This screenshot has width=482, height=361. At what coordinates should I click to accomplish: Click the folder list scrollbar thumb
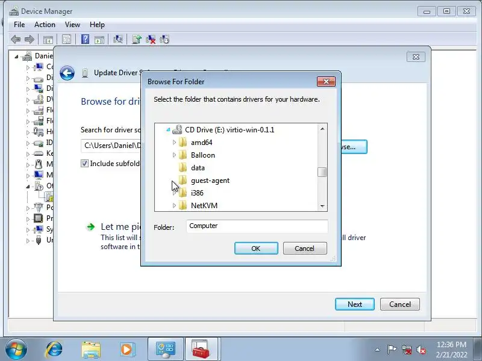[x=322, y=172]
